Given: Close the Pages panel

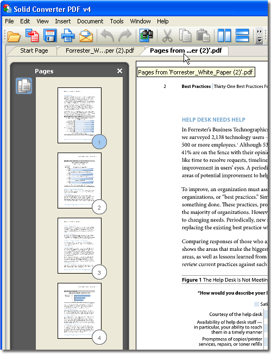Looking at the screenshot, I should tap(119, 71).
